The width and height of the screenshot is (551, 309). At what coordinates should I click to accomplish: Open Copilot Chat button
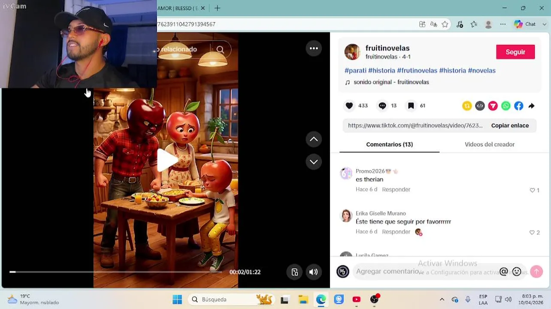[x=525, y=24]
